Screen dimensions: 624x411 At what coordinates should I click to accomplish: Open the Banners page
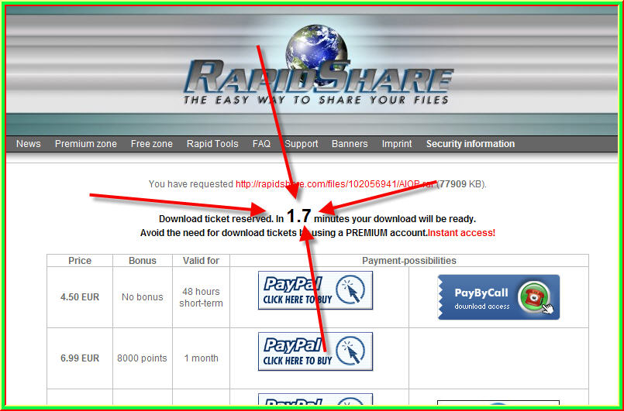pos(350,144)
